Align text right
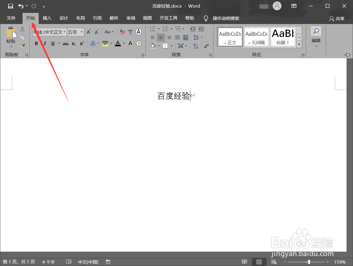The width and height of the screenshot is (353, 266). 169,37
